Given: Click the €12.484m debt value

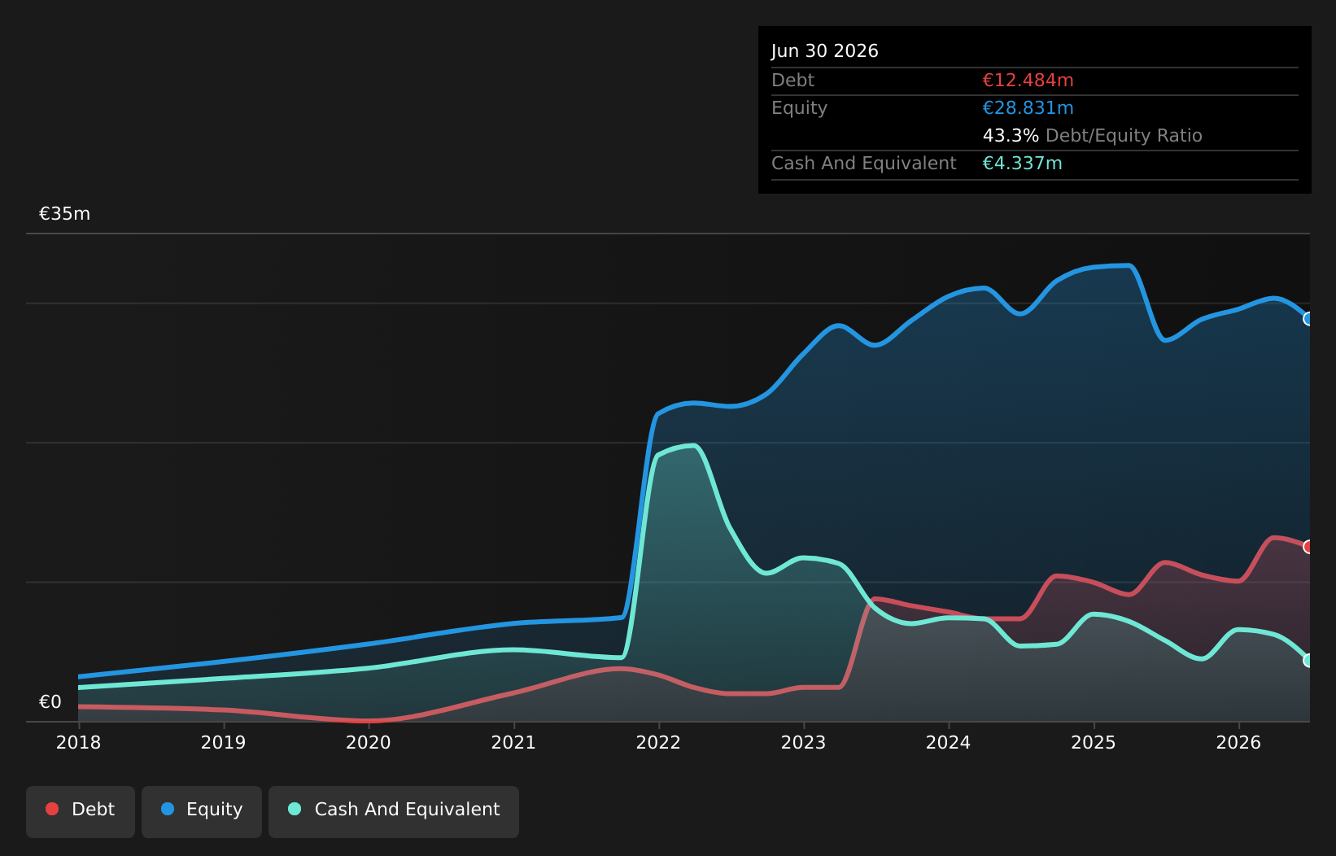Looking at the screenshot, I should pyautogui.click(x=1028, y=81).
